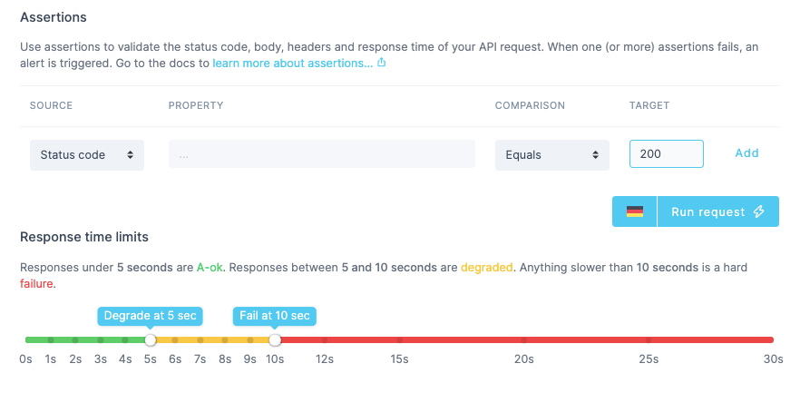Click the Fail at 10 sec tooltip label
Viewport: 800px width, 393px height.
coord(275,316)
